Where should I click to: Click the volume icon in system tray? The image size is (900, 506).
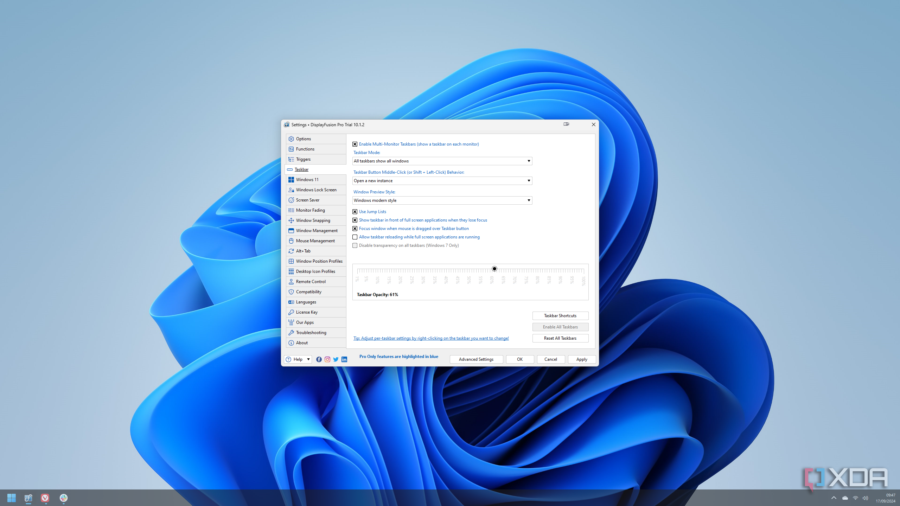(865, 498)
